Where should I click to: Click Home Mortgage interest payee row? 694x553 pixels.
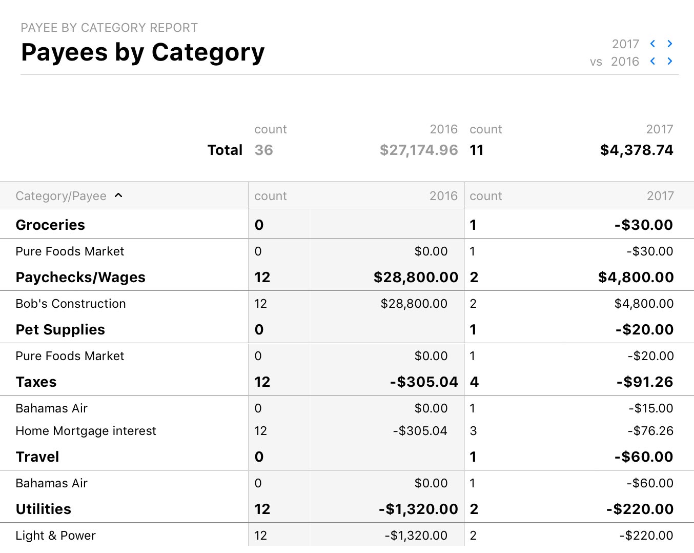tap(86, 431)
